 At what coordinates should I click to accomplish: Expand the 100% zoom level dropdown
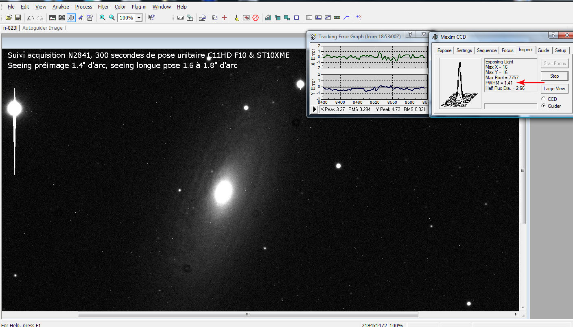139,18
